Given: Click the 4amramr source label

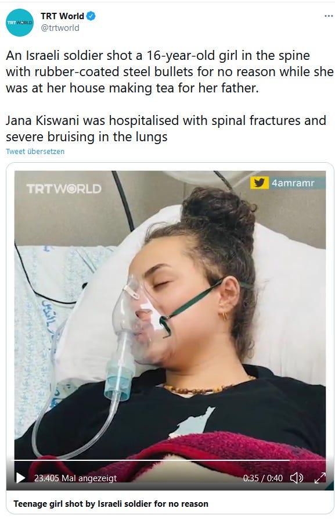Looking at the screenshot, I should click(x=293, y=182).
